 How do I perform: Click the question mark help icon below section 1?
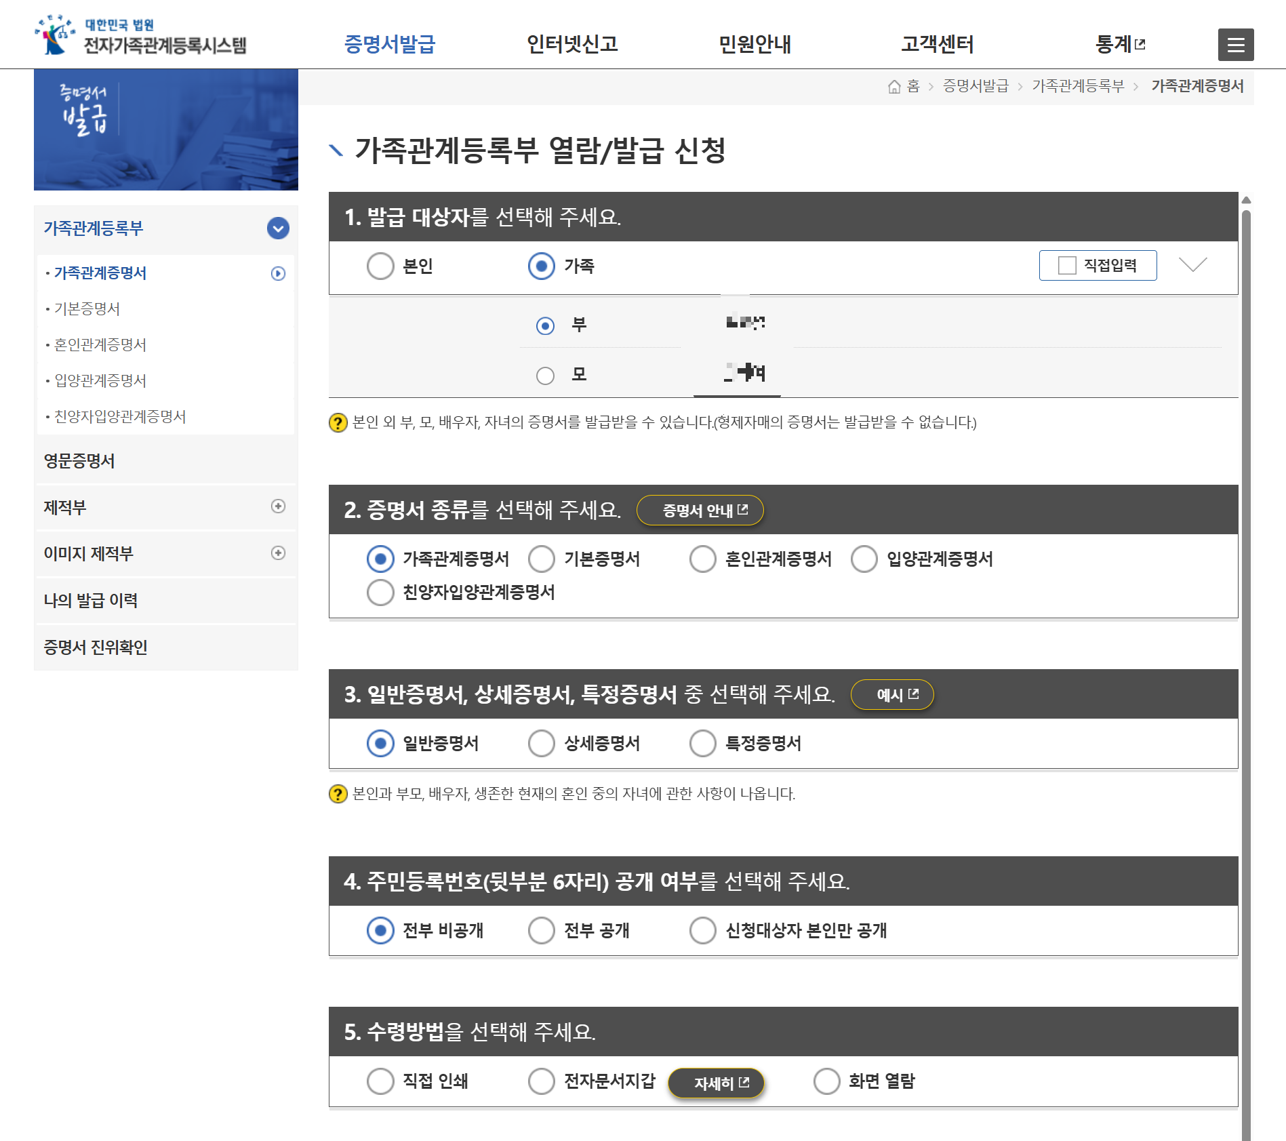click(339, 424)
